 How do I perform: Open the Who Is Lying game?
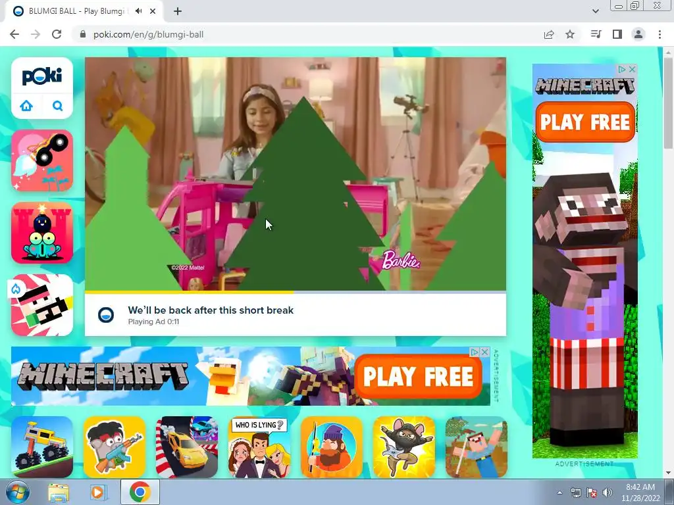pyautogui.click(x=259, y=446)
